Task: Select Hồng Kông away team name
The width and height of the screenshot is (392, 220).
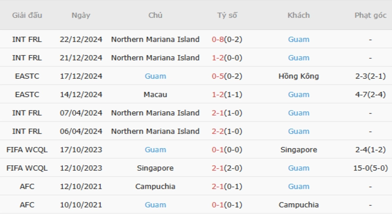Action: coord(298,76)
